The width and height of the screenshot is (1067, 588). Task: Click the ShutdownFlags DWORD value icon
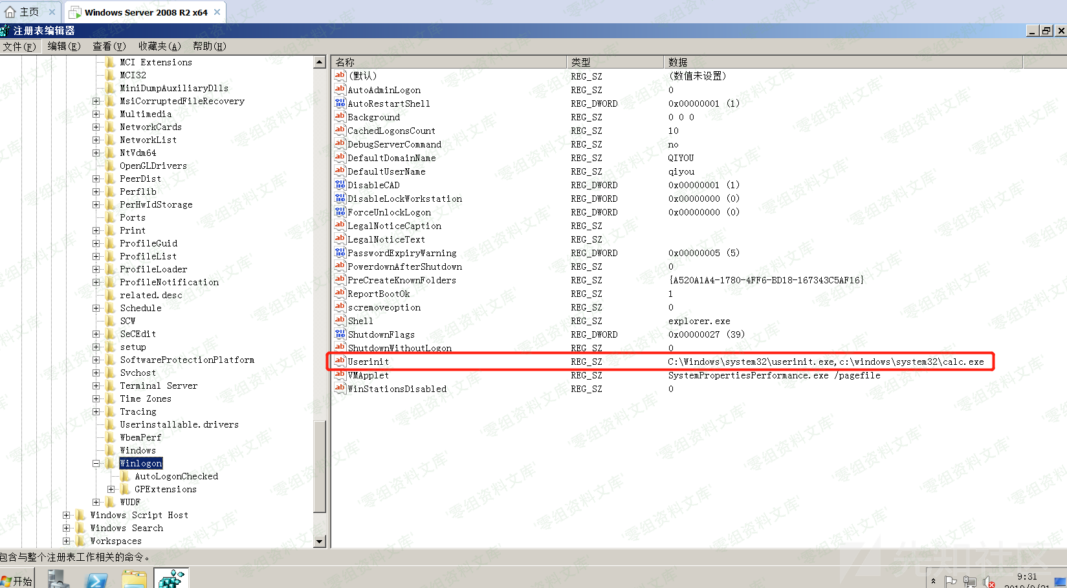[340, 334]
